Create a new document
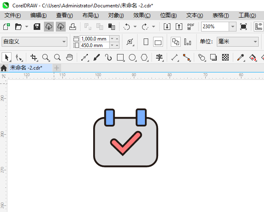This screenshot has width=264, height=212. tap(7, 27)
